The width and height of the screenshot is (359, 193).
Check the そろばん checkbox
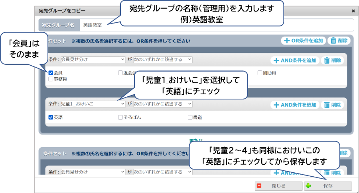tap(120, 117)
